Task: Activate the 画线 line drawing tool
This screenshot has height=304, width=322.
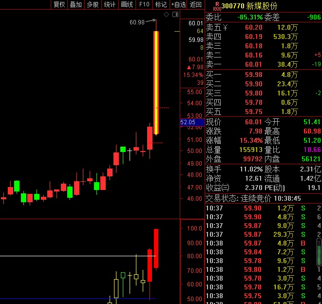Action: pos(127,4)
